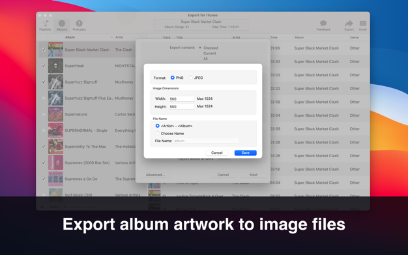The height and width of the screenshot is (255, 408).
Task: Select Checked export content option
Action: click(x=200, y=48)
